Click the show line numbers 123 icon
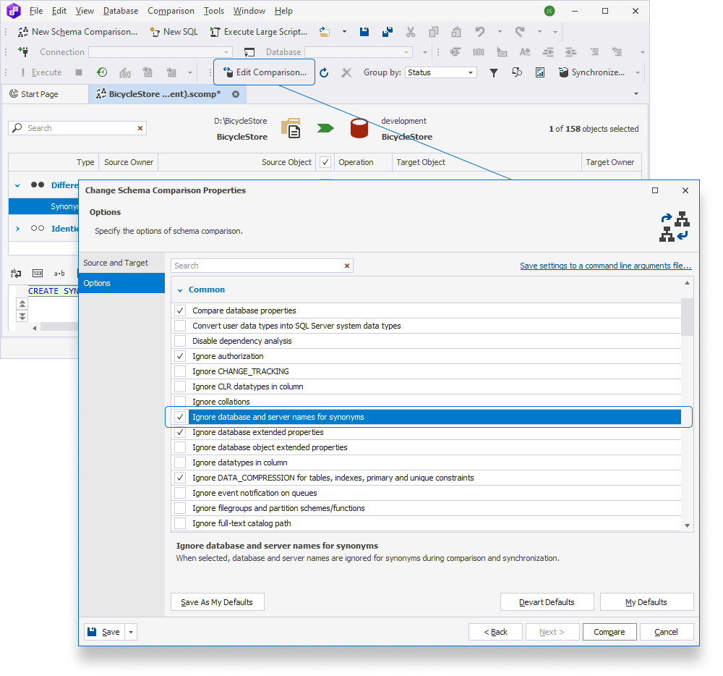Viewport: 723px width, 676px height. coord(38,273)
